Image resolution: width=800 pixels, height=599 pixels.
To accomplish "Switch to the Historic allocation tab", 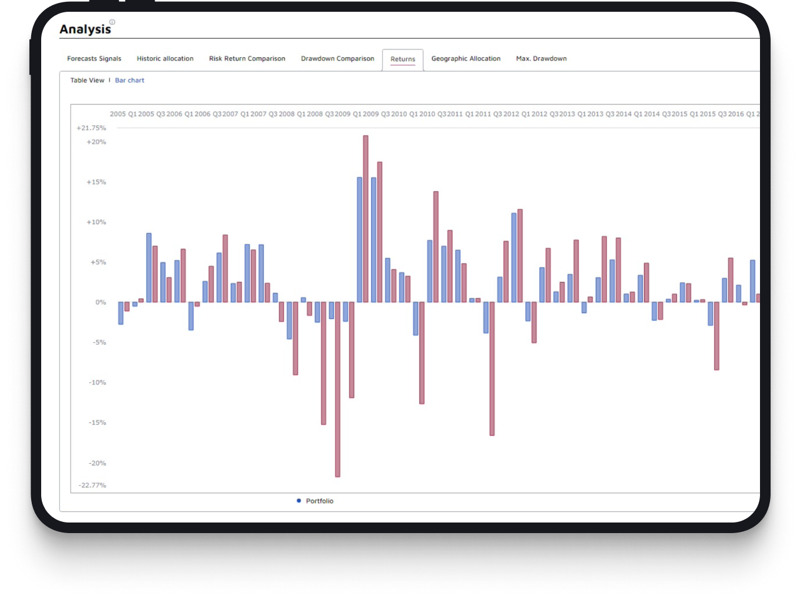I will click(x=165, y=59).
